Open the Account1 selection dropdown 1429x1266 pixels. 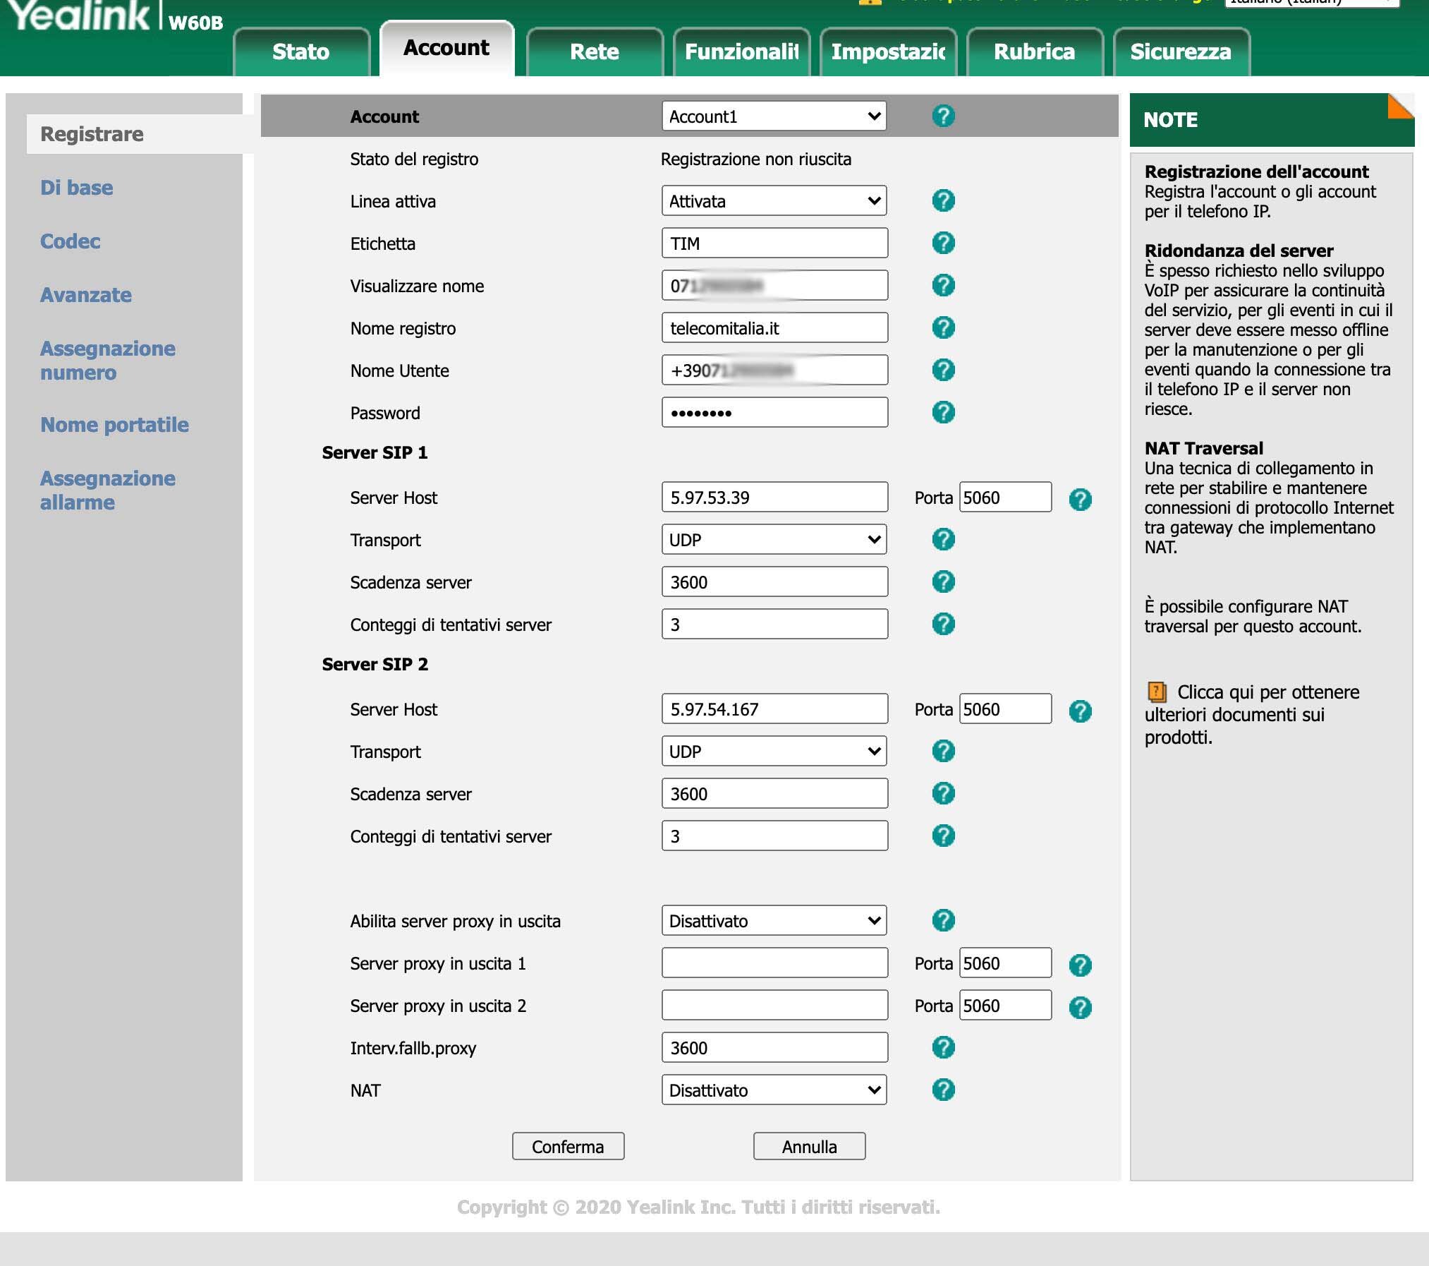774,116
